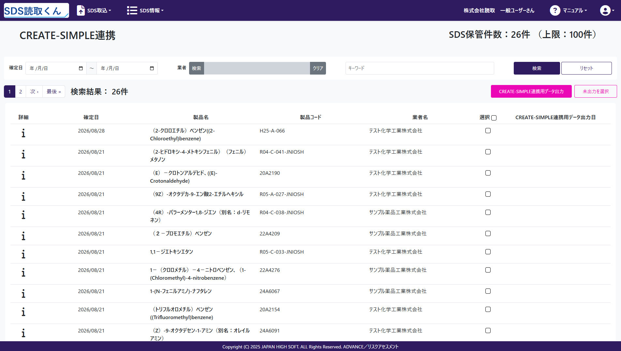Open details for R05-A-027-JNIOSH row

click(x=23, y=197)
